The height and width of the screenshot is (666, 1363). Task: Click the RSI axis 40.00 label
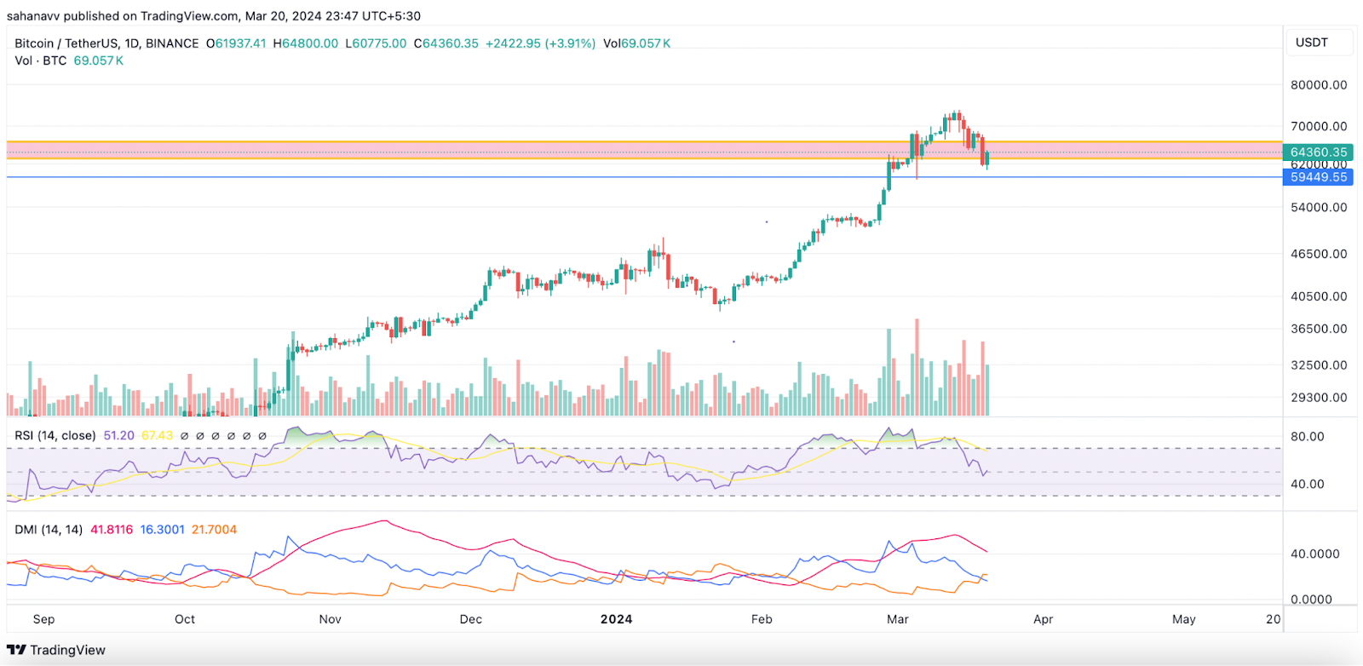(1308, 484)
